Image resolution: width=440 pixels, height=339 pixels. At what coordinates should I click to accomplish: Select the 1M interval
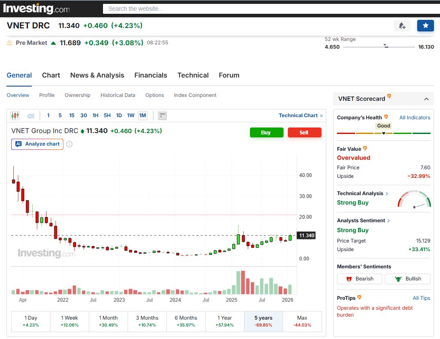(x=143, y=115)
